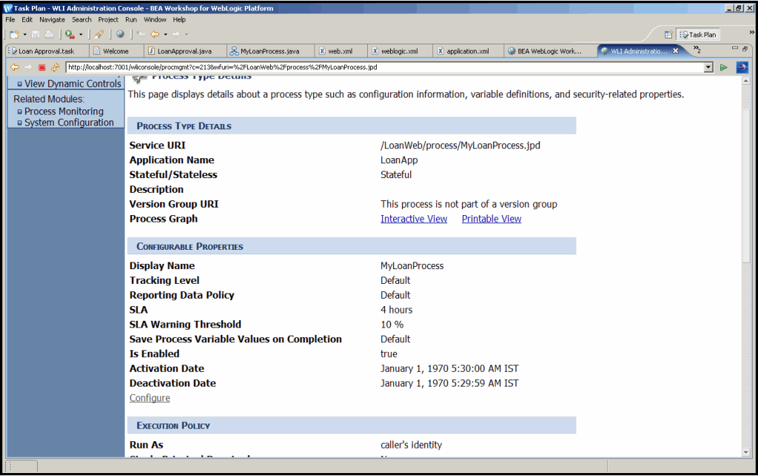Image resolution: width=758 pixels, height=476 pixels.
Task: Click the flashlight Search toolbar icon
Action: [x=99, y=34]
